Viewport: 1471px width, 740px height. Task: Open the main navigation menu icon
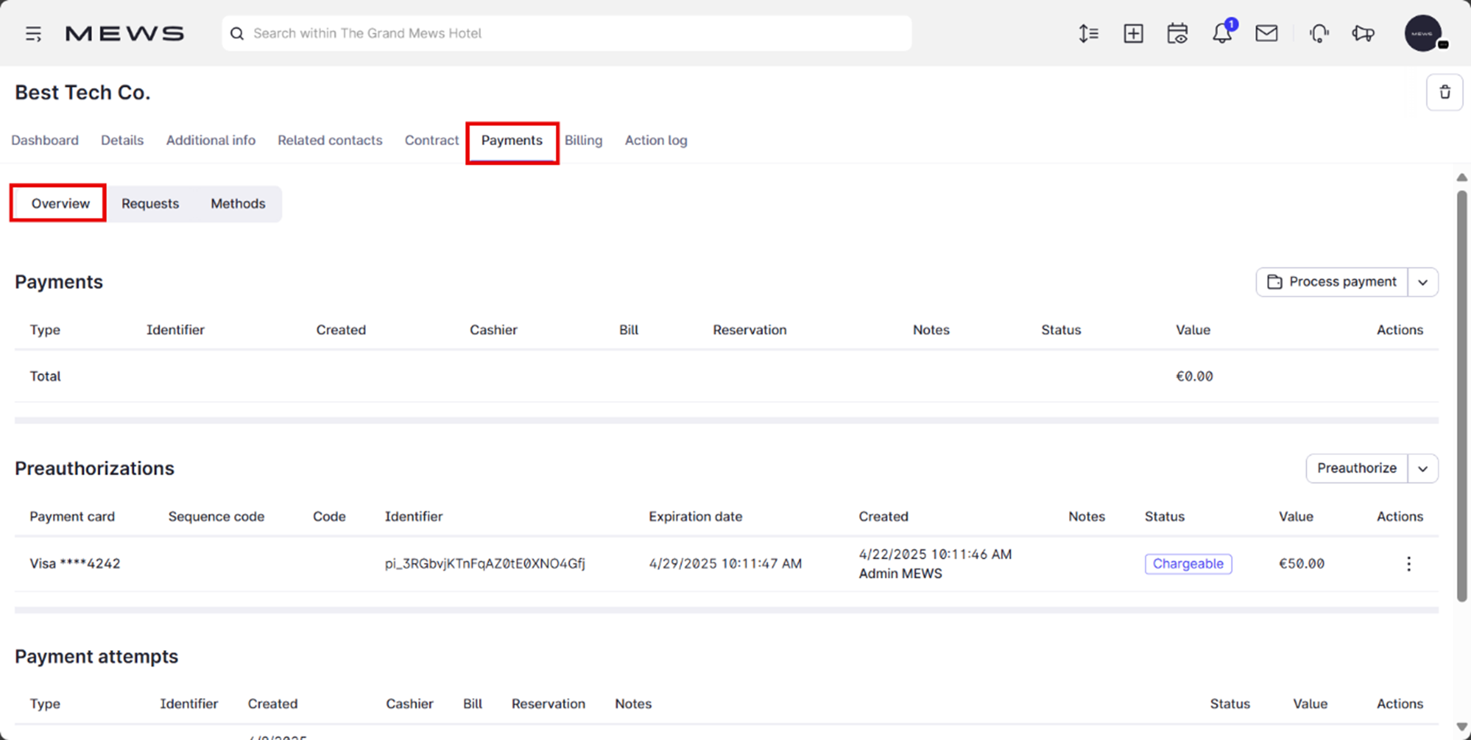click(33, 34)
